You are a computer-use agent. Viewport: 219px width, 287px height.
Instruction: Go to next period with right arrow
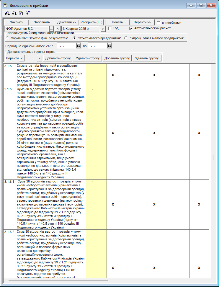pos(103,29)
